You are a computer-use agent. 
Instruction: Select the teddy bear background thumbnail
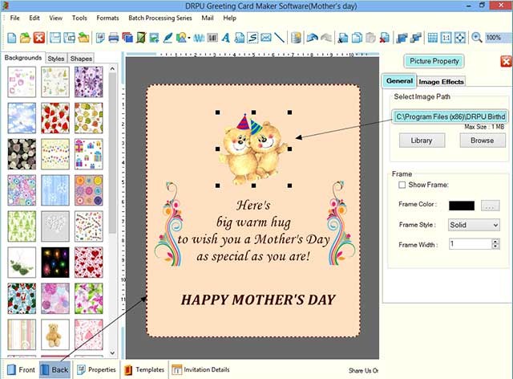pyautogui.click(x=55, y=334)
